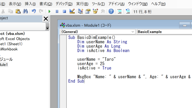Image resolution: width=192 pixels, height=108 pixels.
Task: Open the アドイン(A) menu
Action: click(116, 4)
